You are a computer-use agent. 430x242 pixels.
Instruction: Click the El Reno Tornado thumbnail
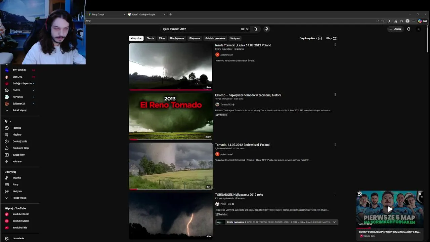pyautogui.click(x=171, y=116)
